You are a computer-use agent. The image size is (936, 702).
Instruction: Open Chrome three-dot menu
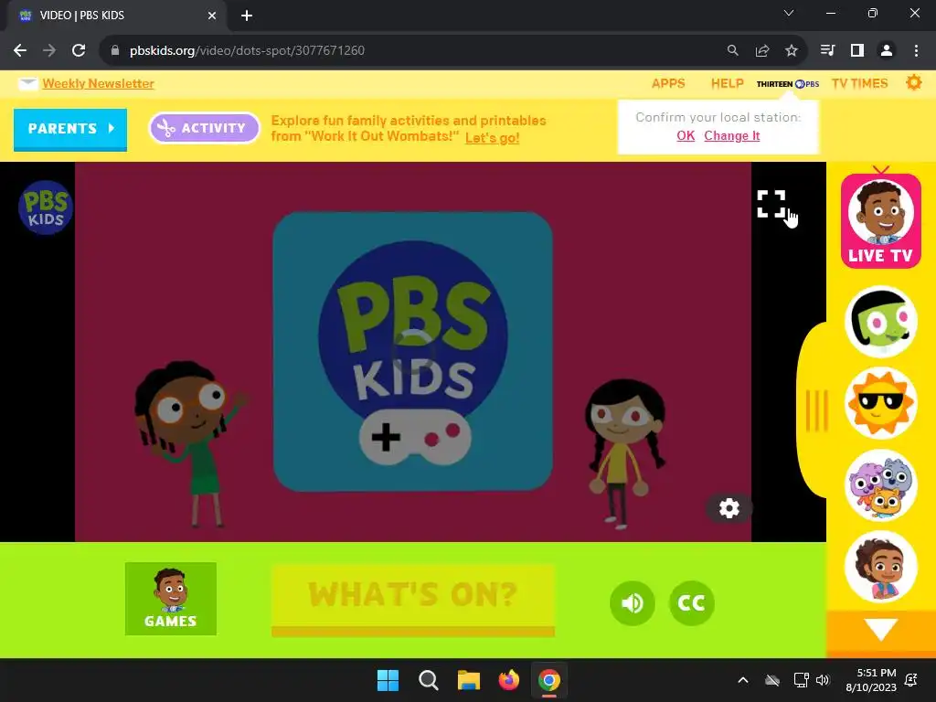pos(916,50)
